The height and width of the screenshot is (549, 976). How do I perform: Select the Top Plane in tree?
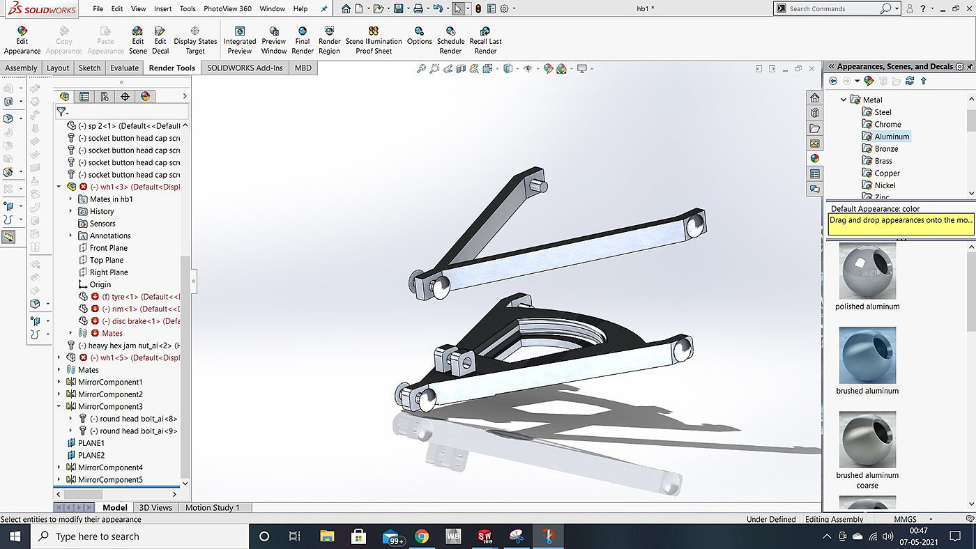[106, 260]
